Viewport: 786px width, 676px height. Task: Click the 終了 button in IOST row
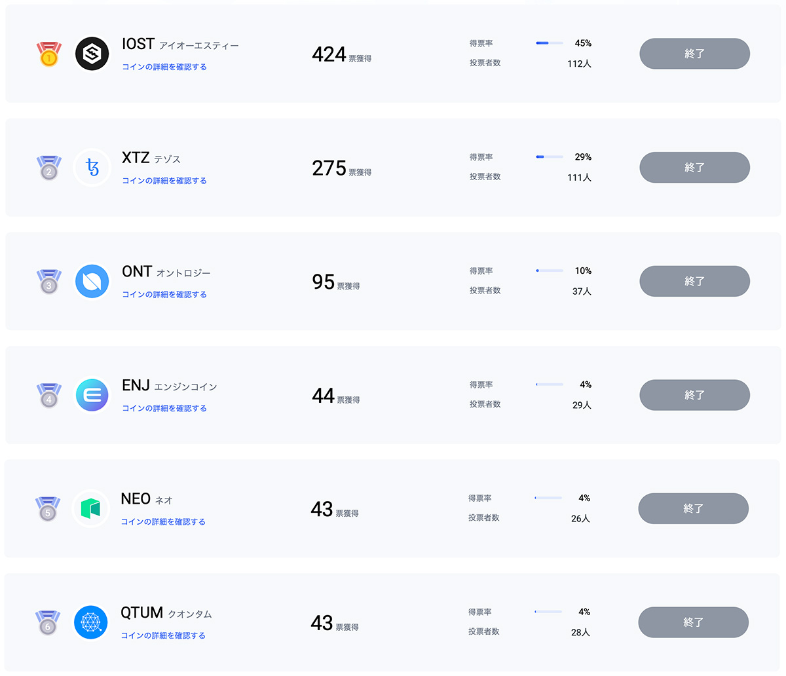tap(694, 54)
